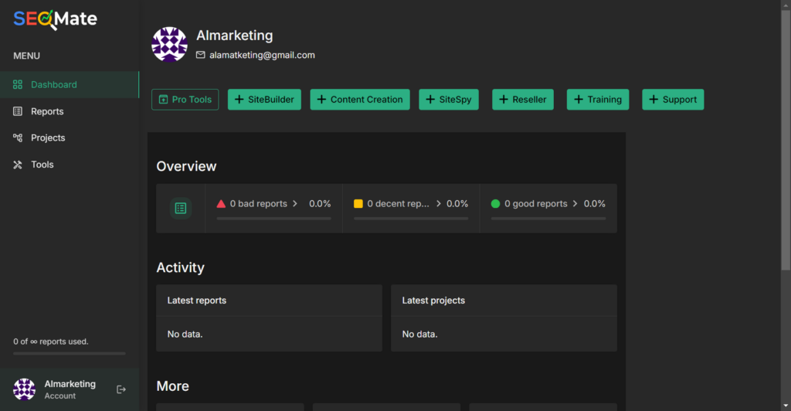
Task: Open the Support button
Action: (673, 100)
